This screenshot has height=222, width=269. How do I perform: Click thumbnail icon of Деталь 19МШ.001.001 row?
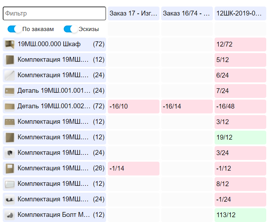pyautogui.click(x=9, y=91)
